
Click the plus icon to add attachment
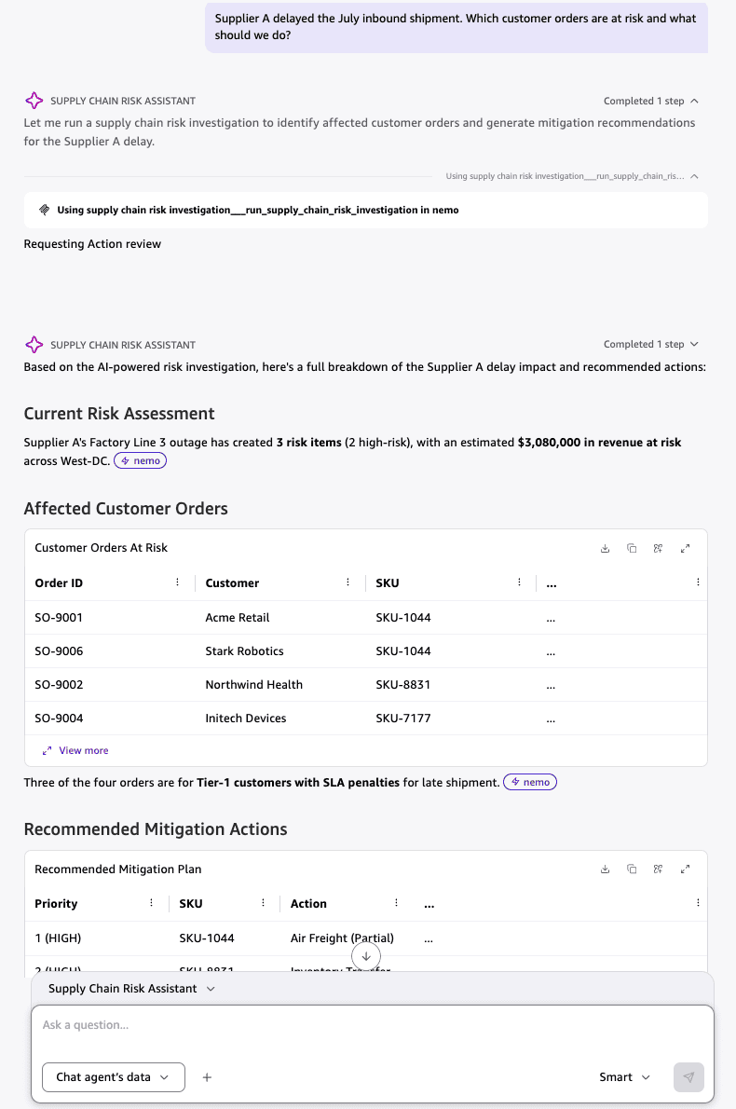click(x=207, y=1077)
